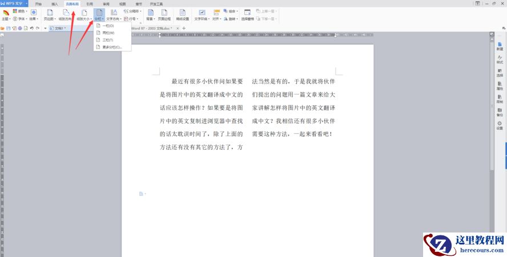Click the 上移一层 bring forward button

pyautogui.click(x=267, y=11)
